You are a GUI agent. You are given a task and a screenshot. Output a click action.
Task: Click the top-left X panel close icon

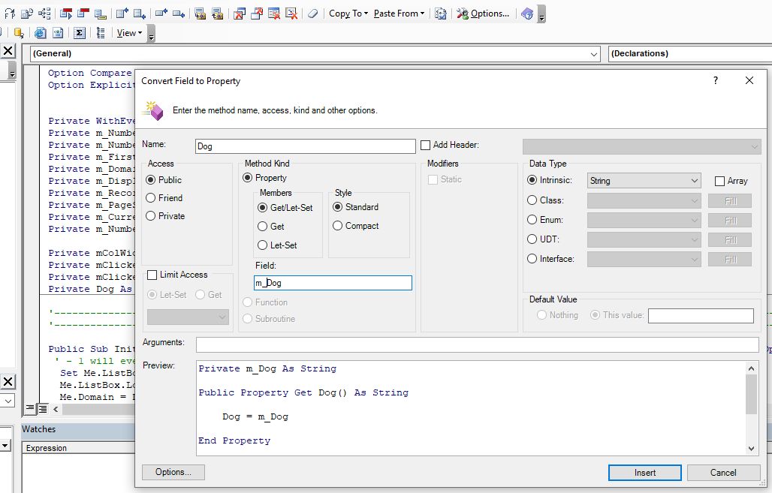pyautogui.click(x=8, y=51)
